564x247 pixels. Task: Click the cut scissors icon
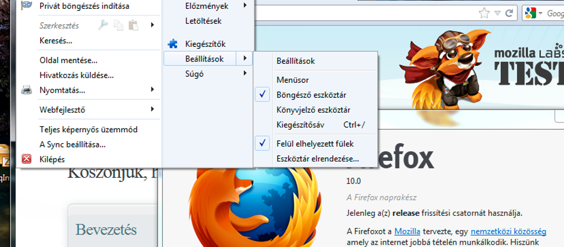pos(103,25)
